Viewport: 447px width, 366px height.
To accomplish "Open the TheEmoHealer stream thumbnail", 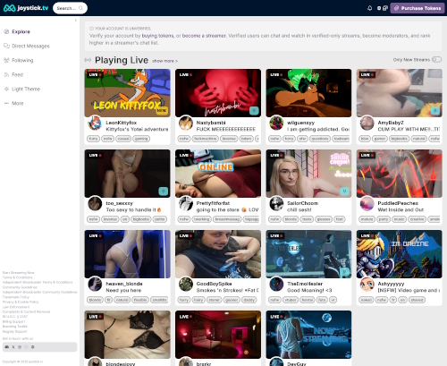I will (308, 254).
